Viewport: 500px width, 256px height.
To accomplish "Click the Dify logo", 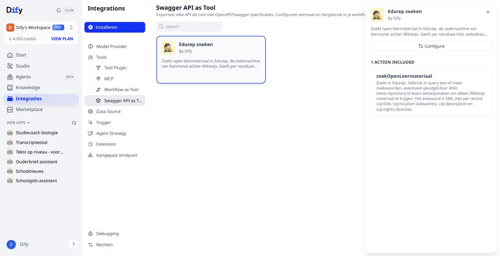I will (x=14, y=10).
